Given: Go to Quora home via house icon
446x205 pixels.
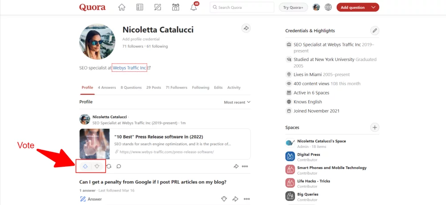Looking at the screenshot, I should point(122,8).
